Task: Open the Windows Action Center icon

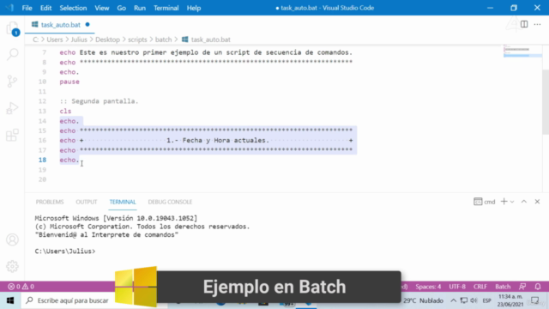Action: point(535,300)
